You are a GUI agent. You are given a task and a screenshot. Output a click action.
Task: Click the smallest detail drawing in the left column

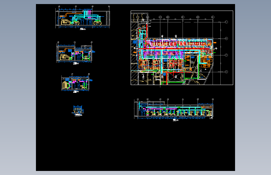78,111
